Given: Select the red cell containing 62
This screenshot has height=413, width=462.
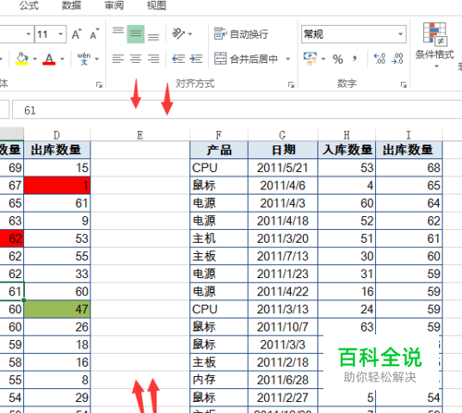Looking at the screenshot, I should [x=12, y=238].
